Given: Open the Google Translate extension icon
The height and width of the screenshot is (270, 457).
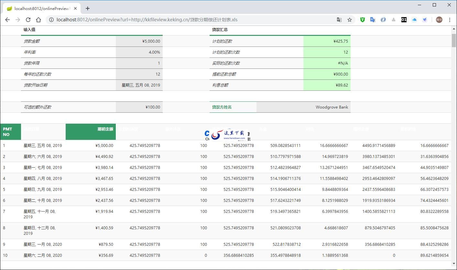Looking at the screenshot, I should 373,20.
